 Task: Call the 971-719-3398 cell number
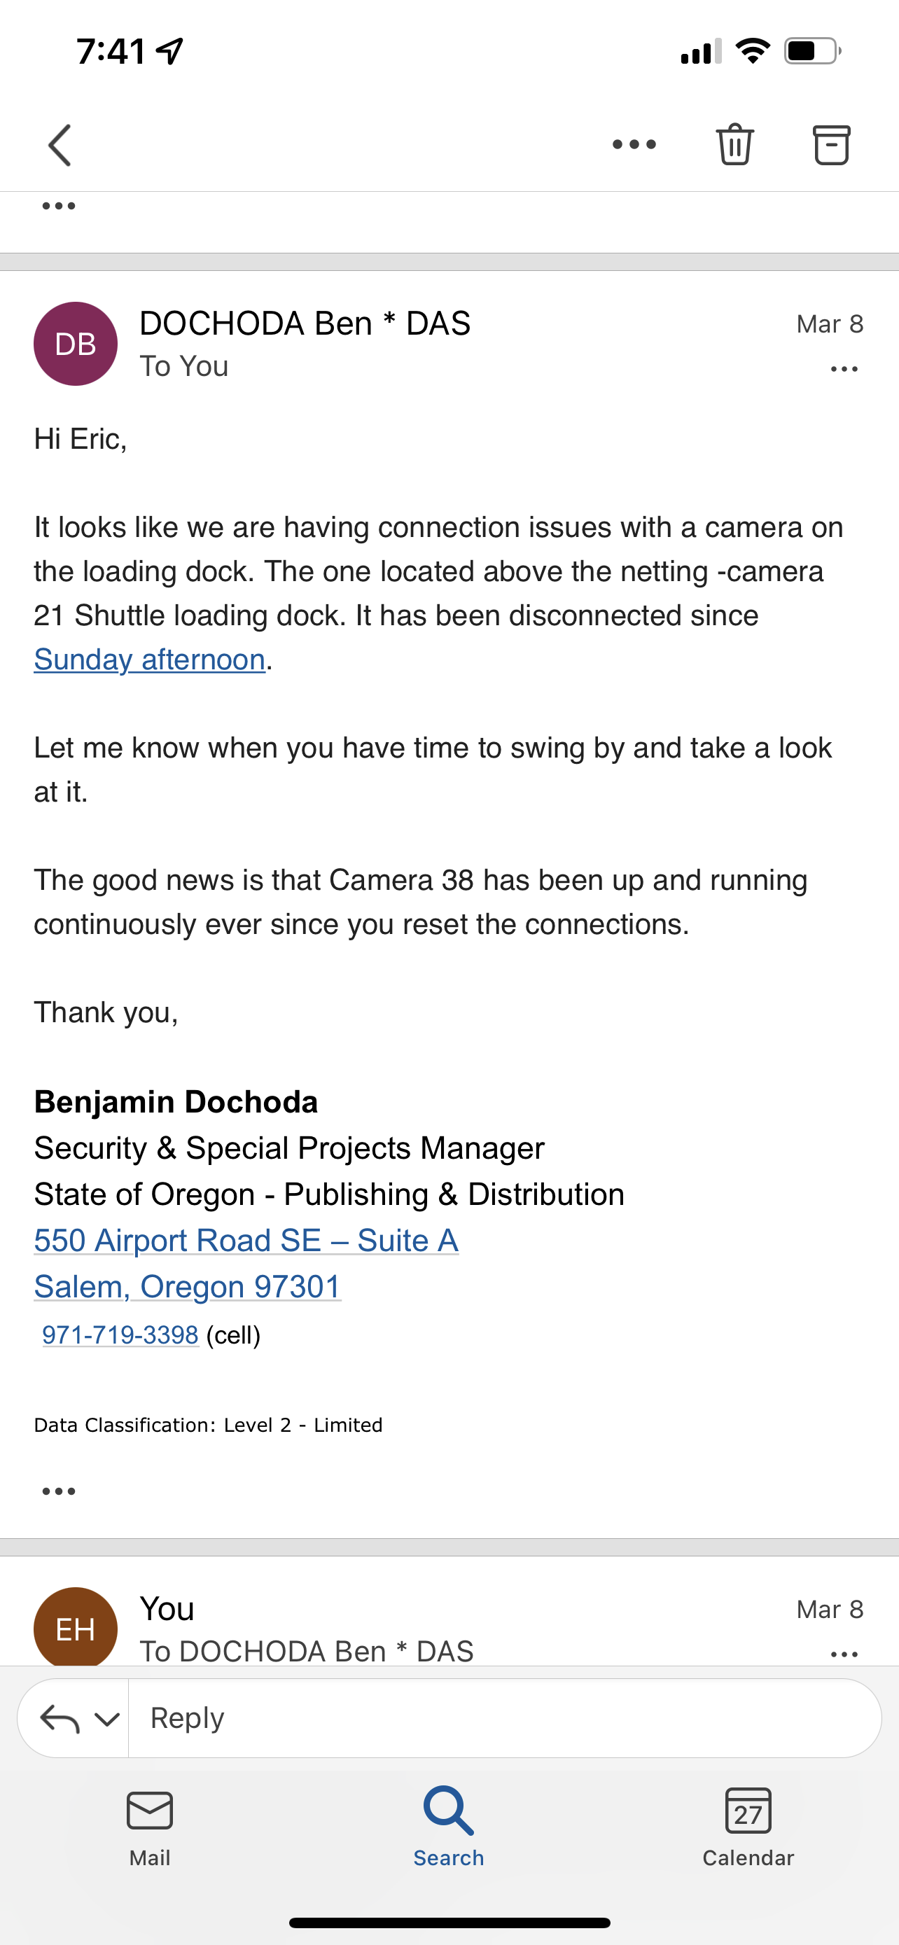pyautogui.click(x=120, y=1335)
